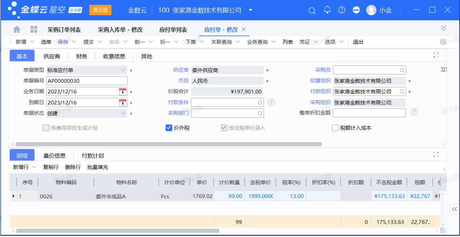Open the 单据类型 combo box
The width and height of the screenshot is (460, 237).
tap(86, 70)
